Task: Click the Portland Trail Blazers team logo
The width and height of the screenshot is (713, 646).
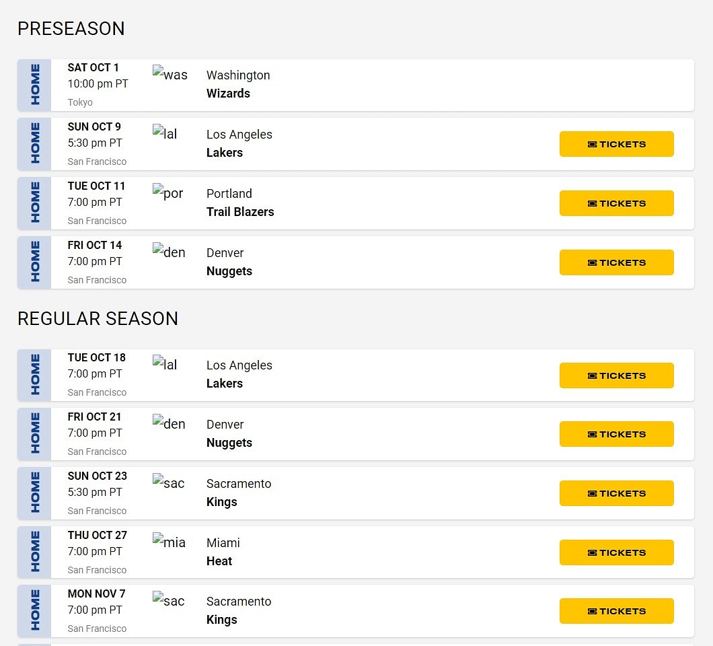Action: pyautogui.click(x=167, y=193)
